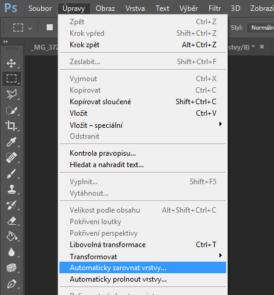The image size is (274, 295).
Task: Open the Soubor menu
Action: pos(40,8)
